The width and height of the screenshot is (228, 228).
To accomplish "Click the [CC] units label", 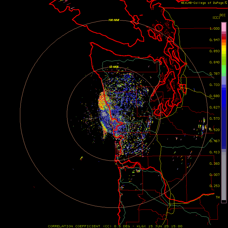I will pyautogui.click(x=216, y=17).
